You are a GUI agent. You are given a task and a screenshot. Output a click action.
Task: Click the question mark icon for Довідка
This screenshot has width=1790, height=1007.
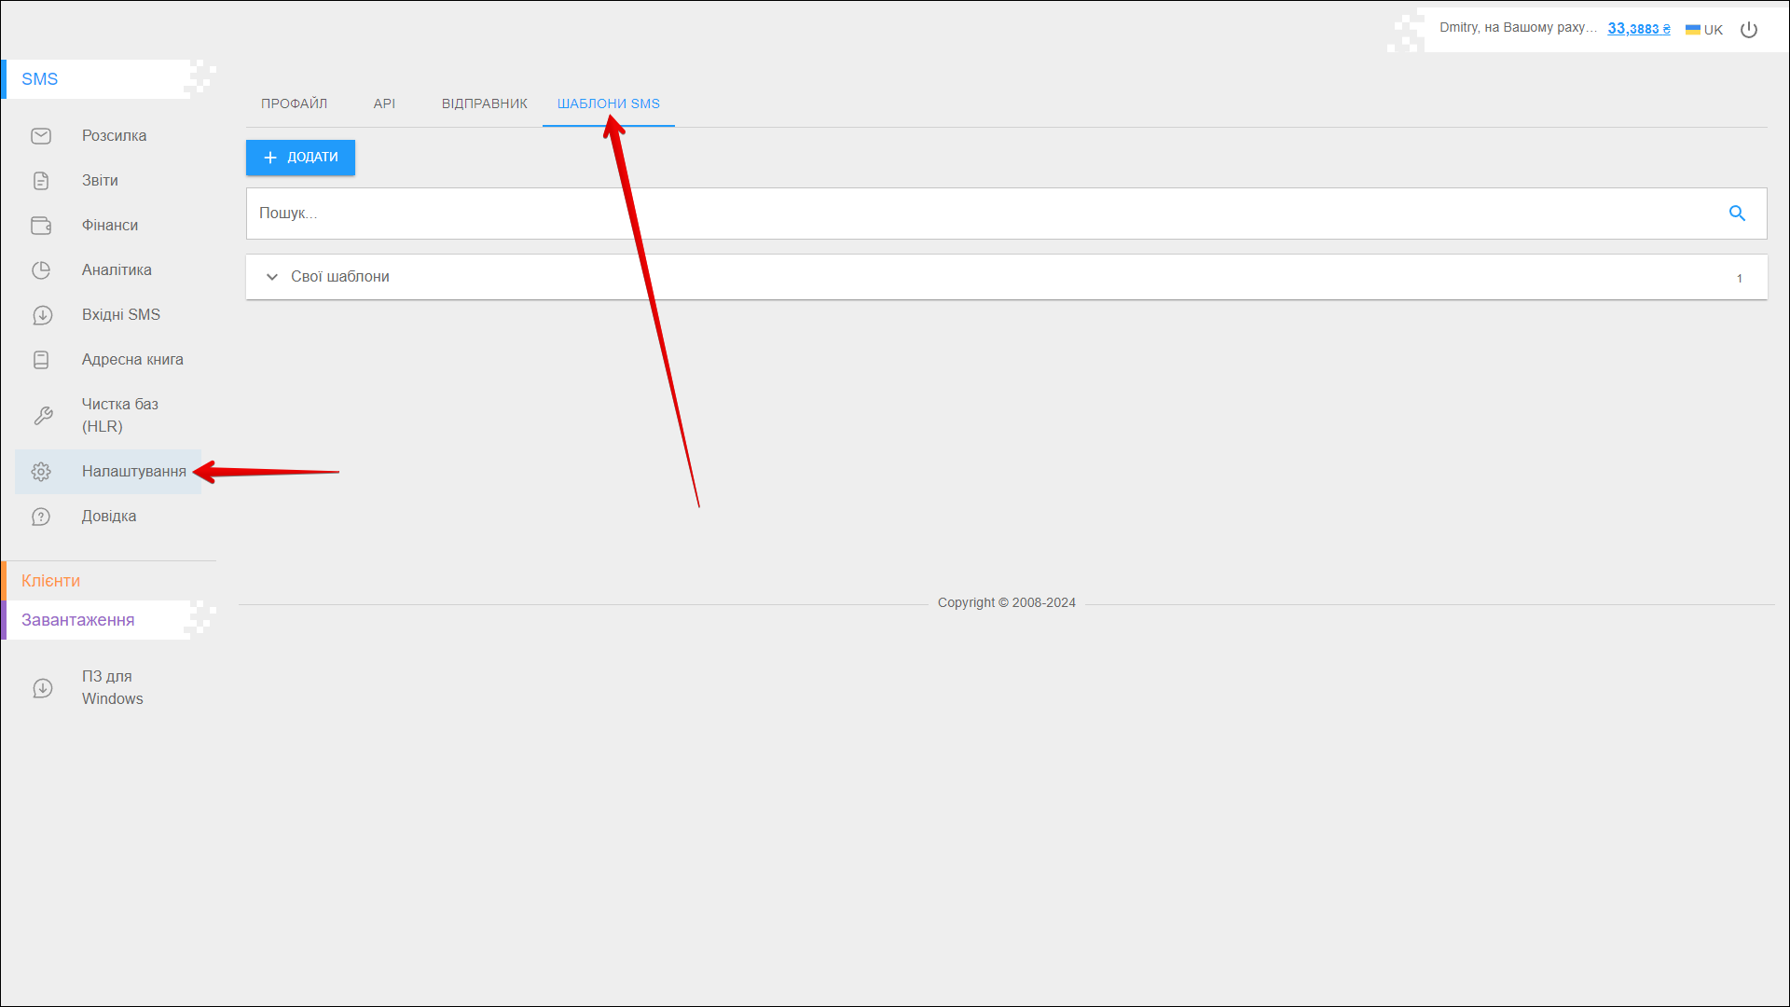coord(41,517)
